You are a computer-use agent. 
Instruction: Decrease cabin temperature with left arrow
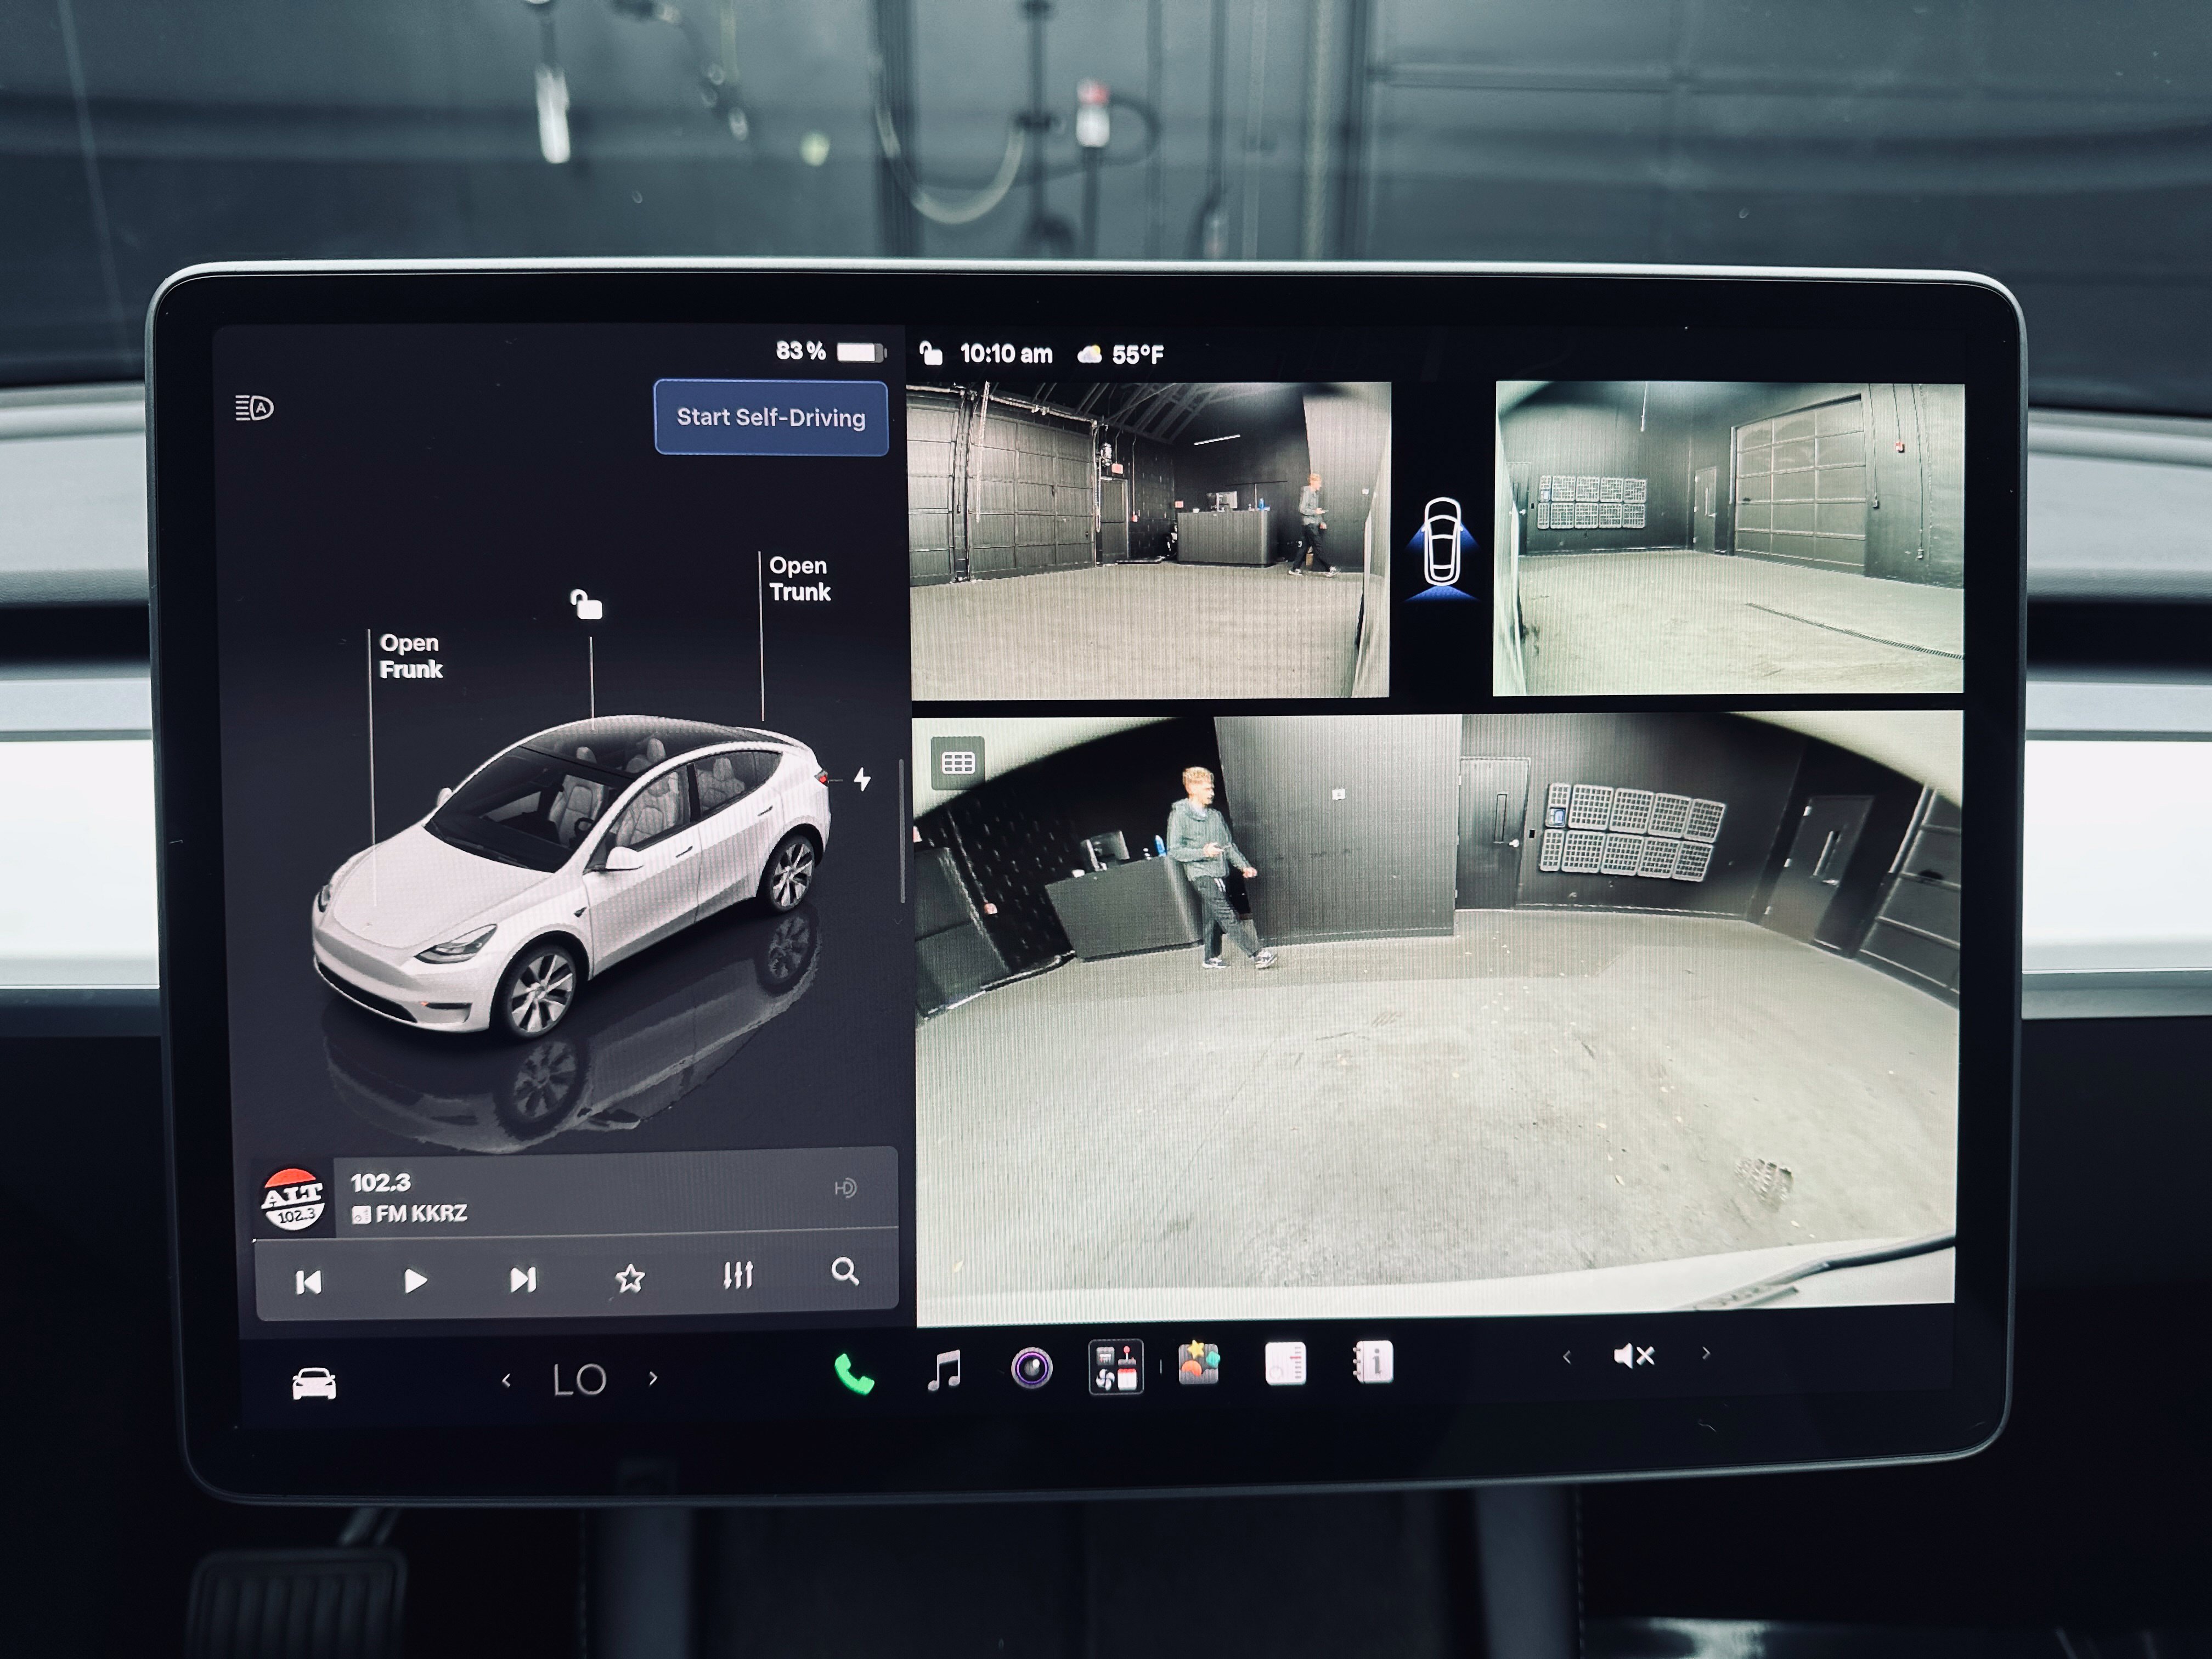pyautogui.click(x=507, y=1381)
